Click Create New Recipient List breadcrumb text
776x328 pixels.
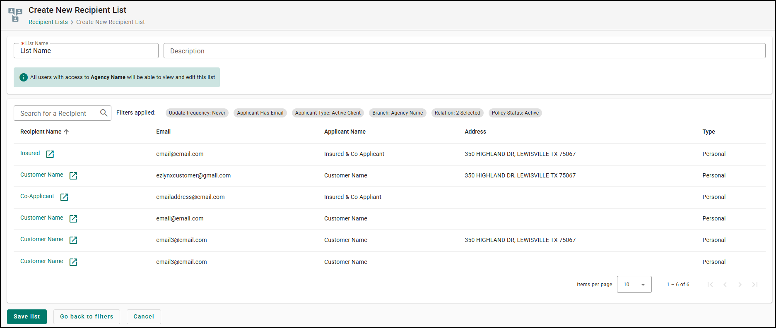111,22
